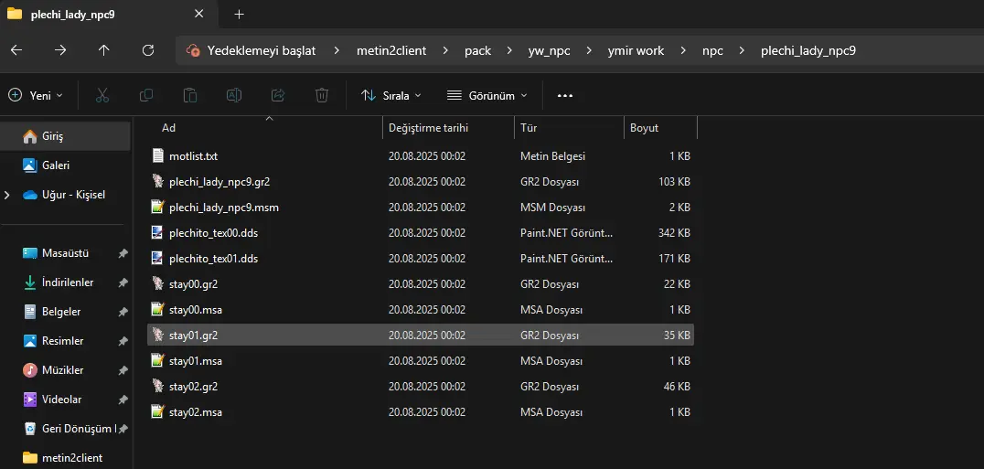Click the stay00.gr2 file icon
Viewport: 984px width, 469px height.
click(x=157, y=284)
